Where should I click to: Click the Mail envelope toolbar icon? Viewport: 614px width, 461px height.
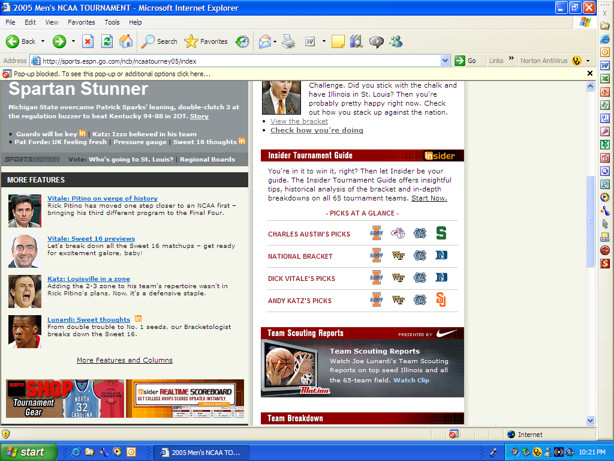pos(264,41)
